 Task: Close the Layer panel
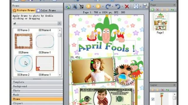(x=174, y=85)
